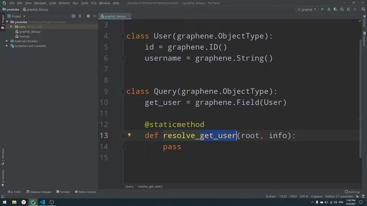Image resolution: width=367 pixels, height=206 pixels.
Task: Open File Explorer from the taskbar
Action: pos(14,202)
